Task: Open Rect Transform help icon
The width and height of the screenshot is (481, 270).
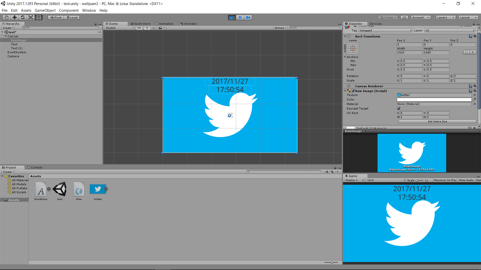Action: pos(470,36)
